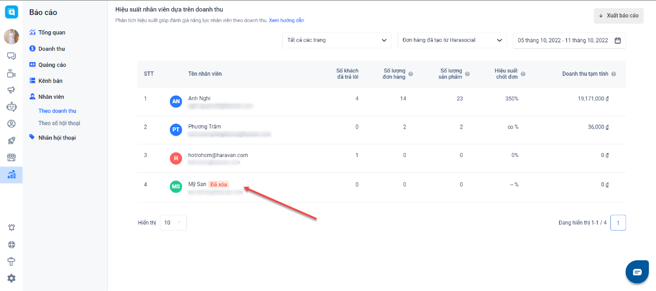This screenshot has width=656, height=291.
Task: Click help icon beside 'Doanh thu tạm tính'
Action: (x=613, y=74)
